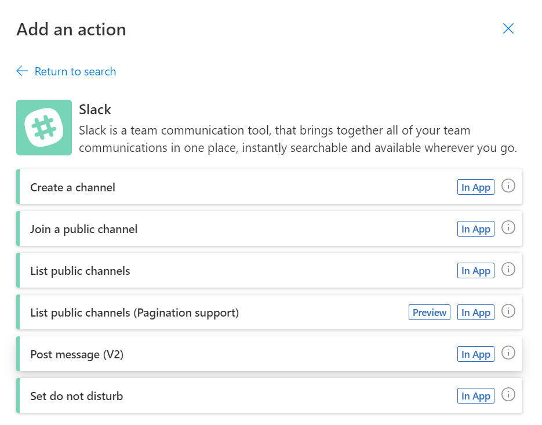Show info for Set do not disturb
542x425 pixels.
508,395
